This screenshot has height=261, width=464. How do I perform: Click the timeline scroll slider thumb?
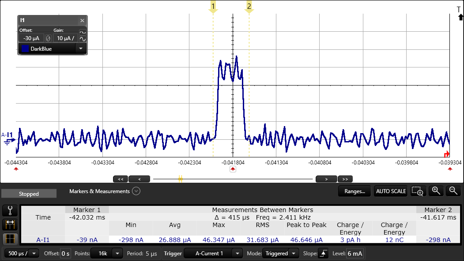pos(180,179)
